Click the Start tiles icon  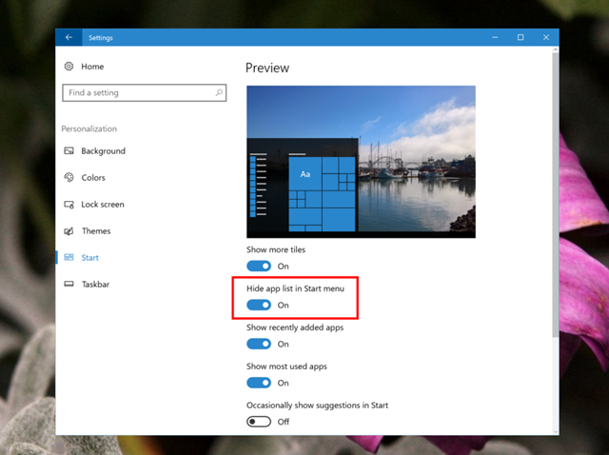coord(69,257)
